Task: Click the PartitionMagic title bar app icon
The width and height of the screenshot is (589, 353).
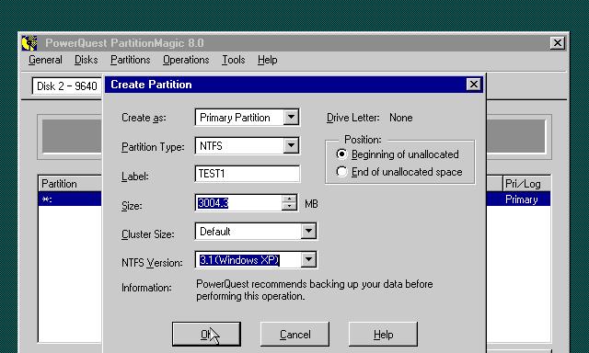Action: [x=29, y=43]
